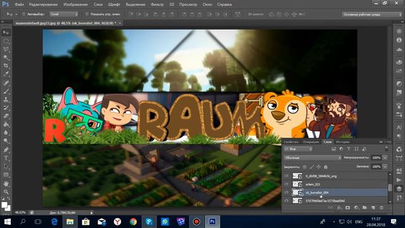Select the Brush tool
The height and width of the screenshot is (228, 405).
[x=6, y=91]
